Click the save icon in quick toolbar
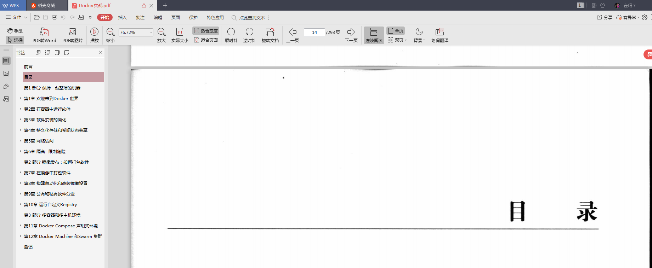652x268 pixels. click(45, 17)
